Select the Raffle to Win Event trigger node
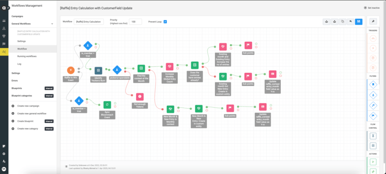This screenshot has width=386, height=174. point(71,70)
